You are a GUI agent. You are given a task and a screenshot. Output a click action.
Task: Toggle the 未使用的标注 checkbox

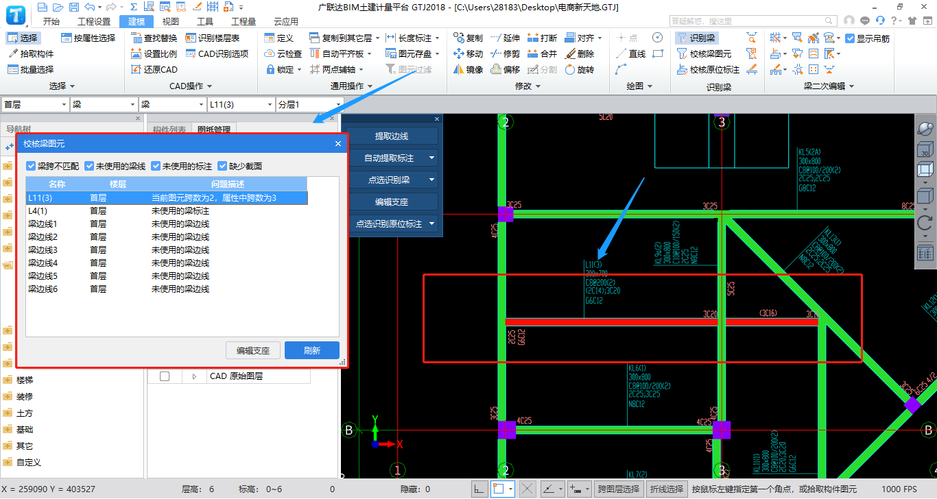156,166
